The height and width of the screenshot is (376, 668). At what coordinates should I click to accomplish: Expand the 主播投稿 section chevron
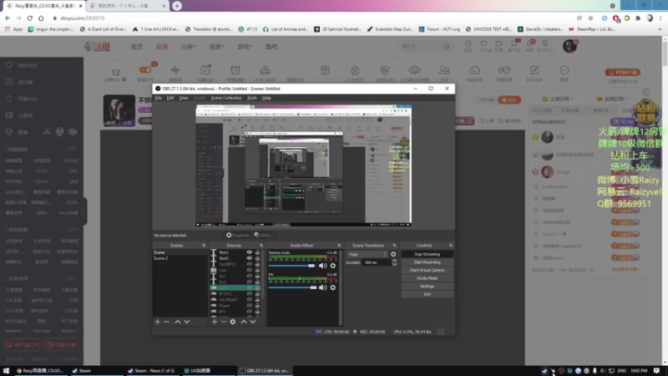pyautogui.click(x=572, y=99)
